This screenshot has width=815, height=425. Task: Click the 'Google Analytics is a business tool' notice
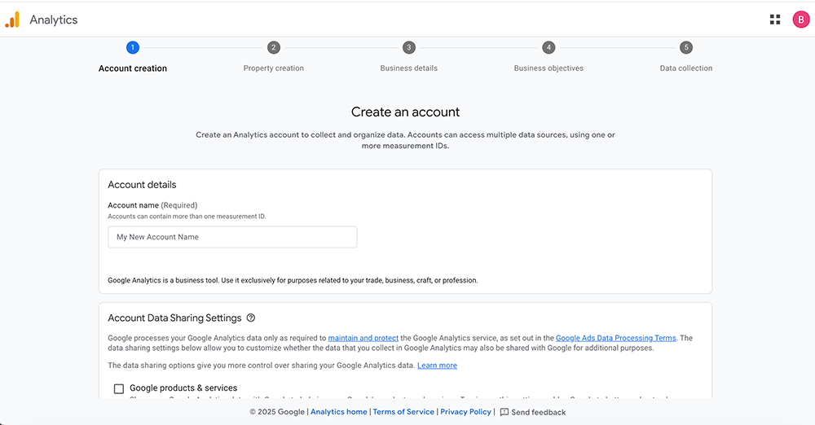(293, 280)
